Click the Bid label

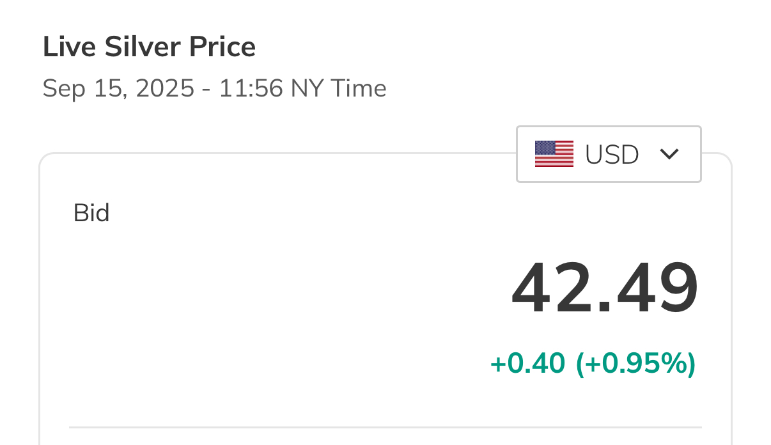(x=91, y=213)
